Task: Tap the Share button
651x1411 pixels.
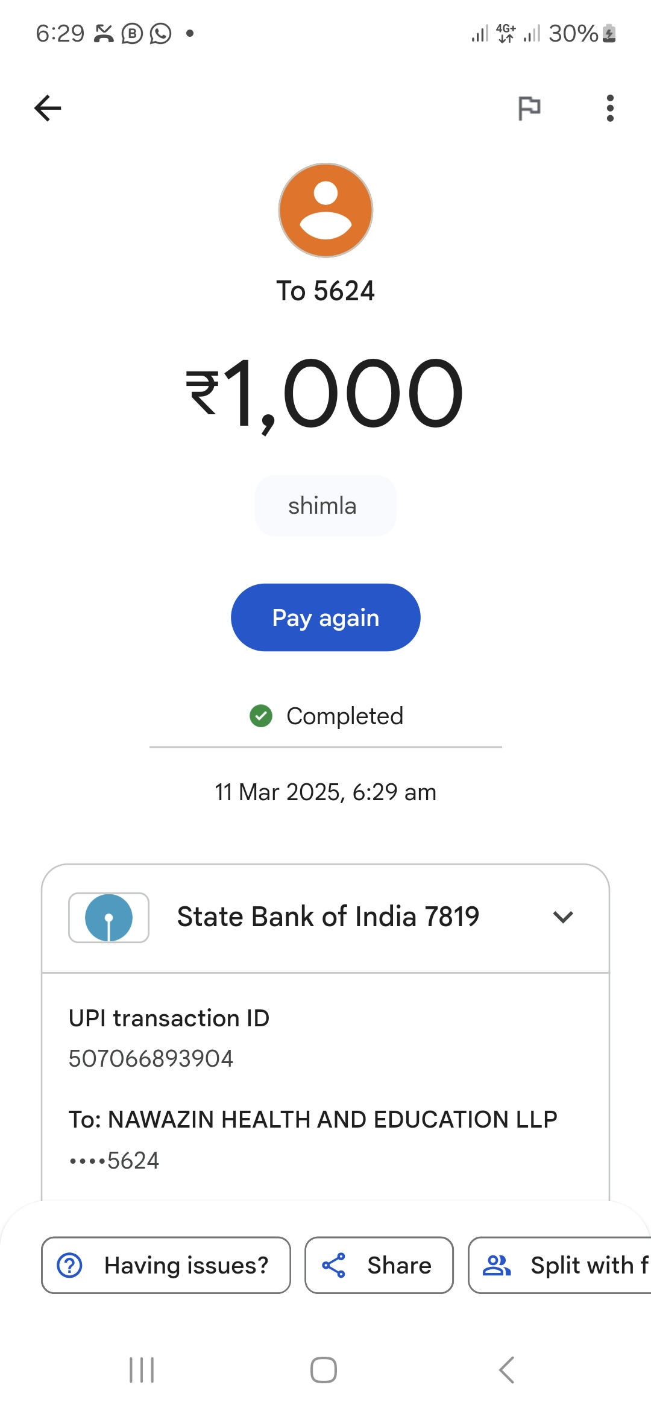Action: click(379, 1265)
